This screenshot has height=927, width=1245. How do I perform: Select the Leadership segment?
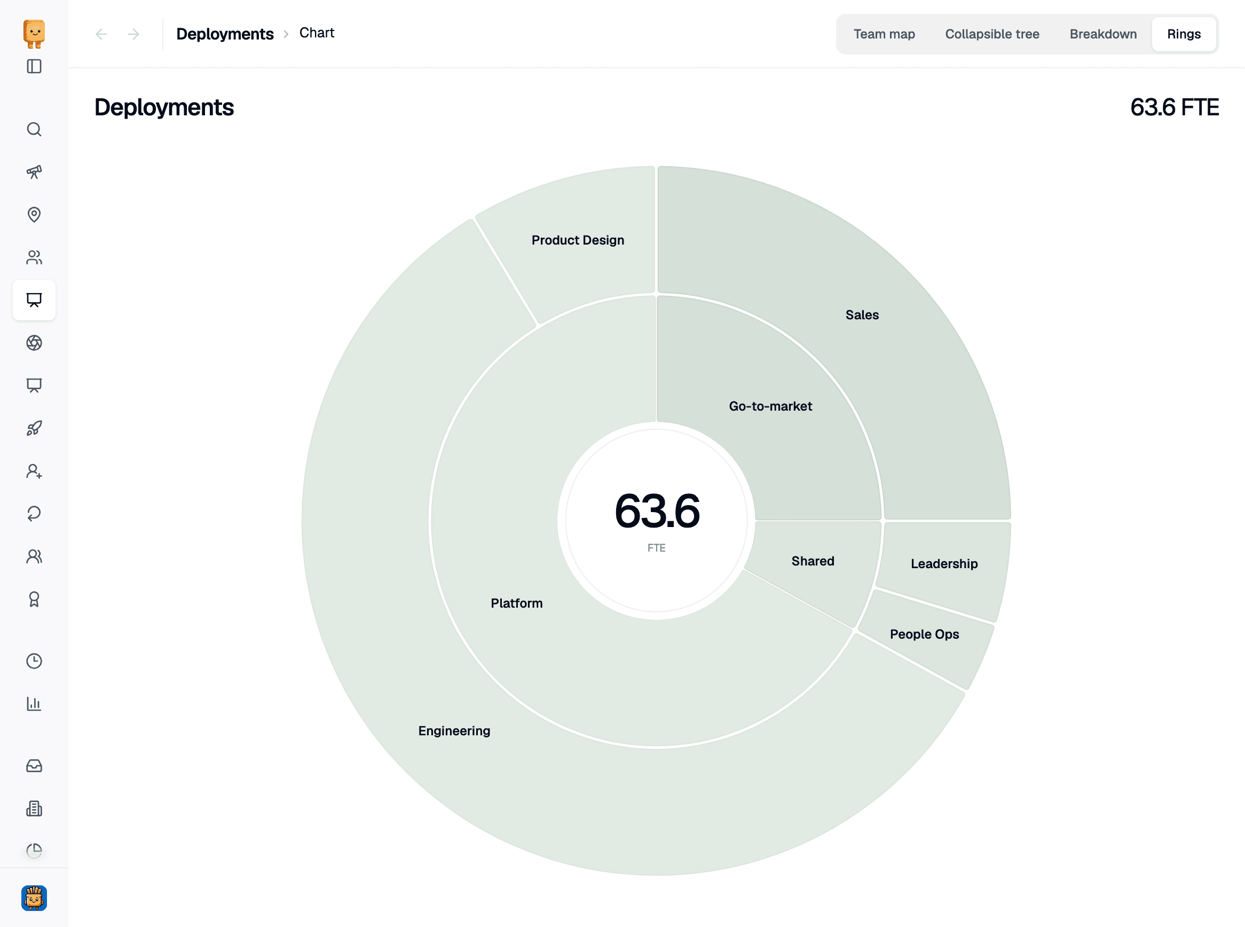point(944,563)
